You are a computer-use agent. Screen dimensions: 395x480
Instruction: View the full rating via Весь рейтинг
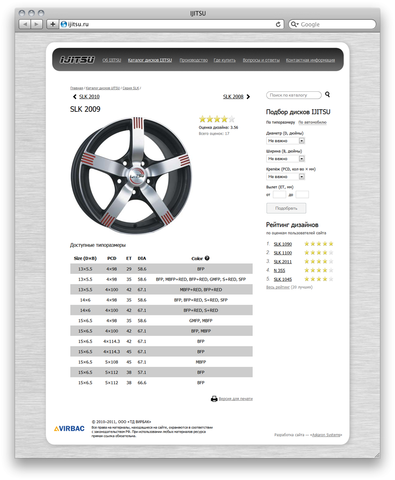(x=278, y=287)
